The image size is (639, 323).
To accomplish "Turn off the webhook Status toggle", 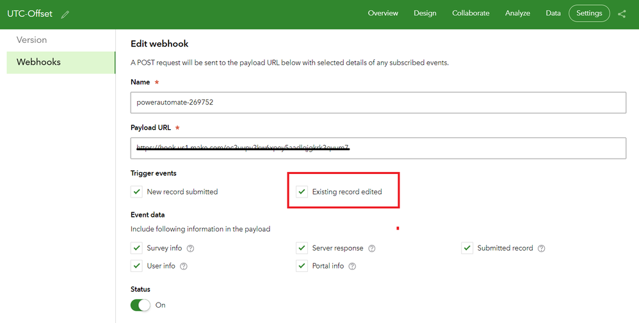I will pos(140,305).
